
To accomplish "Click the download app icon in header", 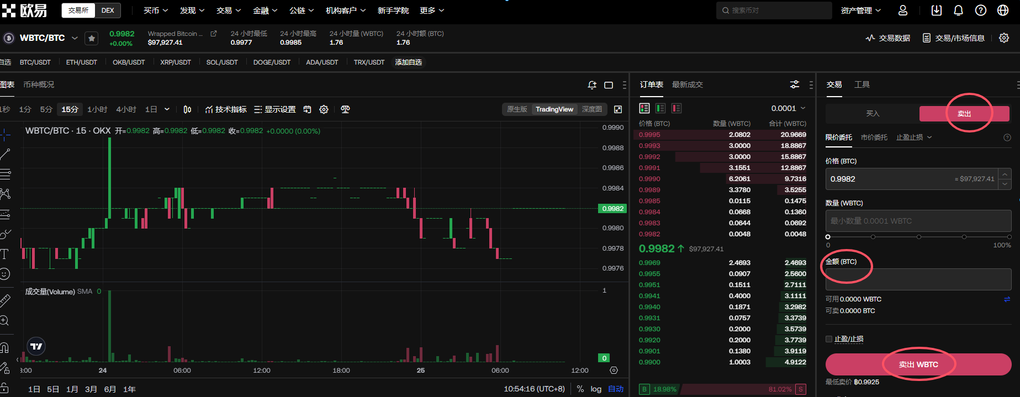I will pos(937,10).
